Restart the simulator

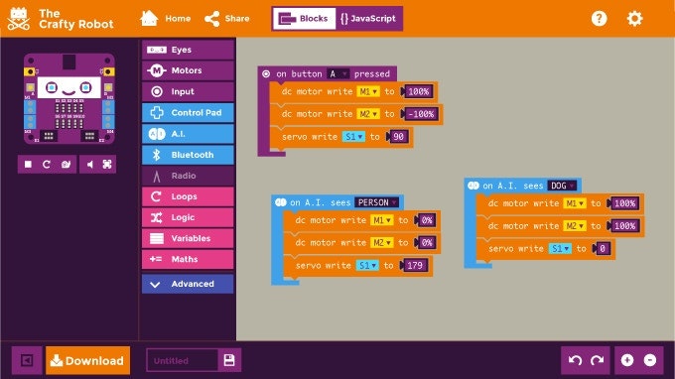pos(47,165)
